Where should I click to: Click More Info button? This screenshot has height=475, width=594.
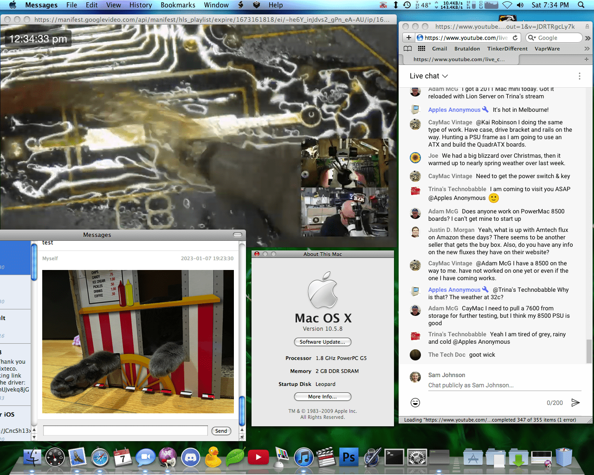tap(323, 397)
